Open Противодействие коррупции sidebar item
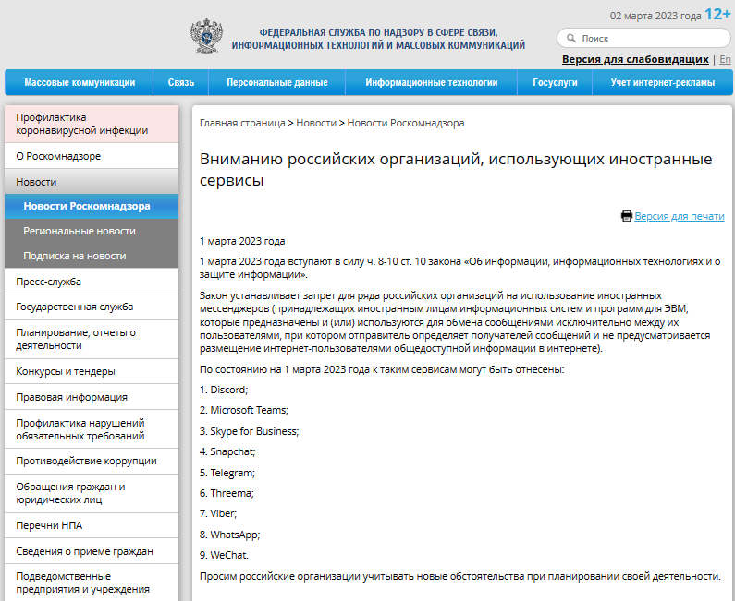Screen dimensions: 735x601 point(92,461)
